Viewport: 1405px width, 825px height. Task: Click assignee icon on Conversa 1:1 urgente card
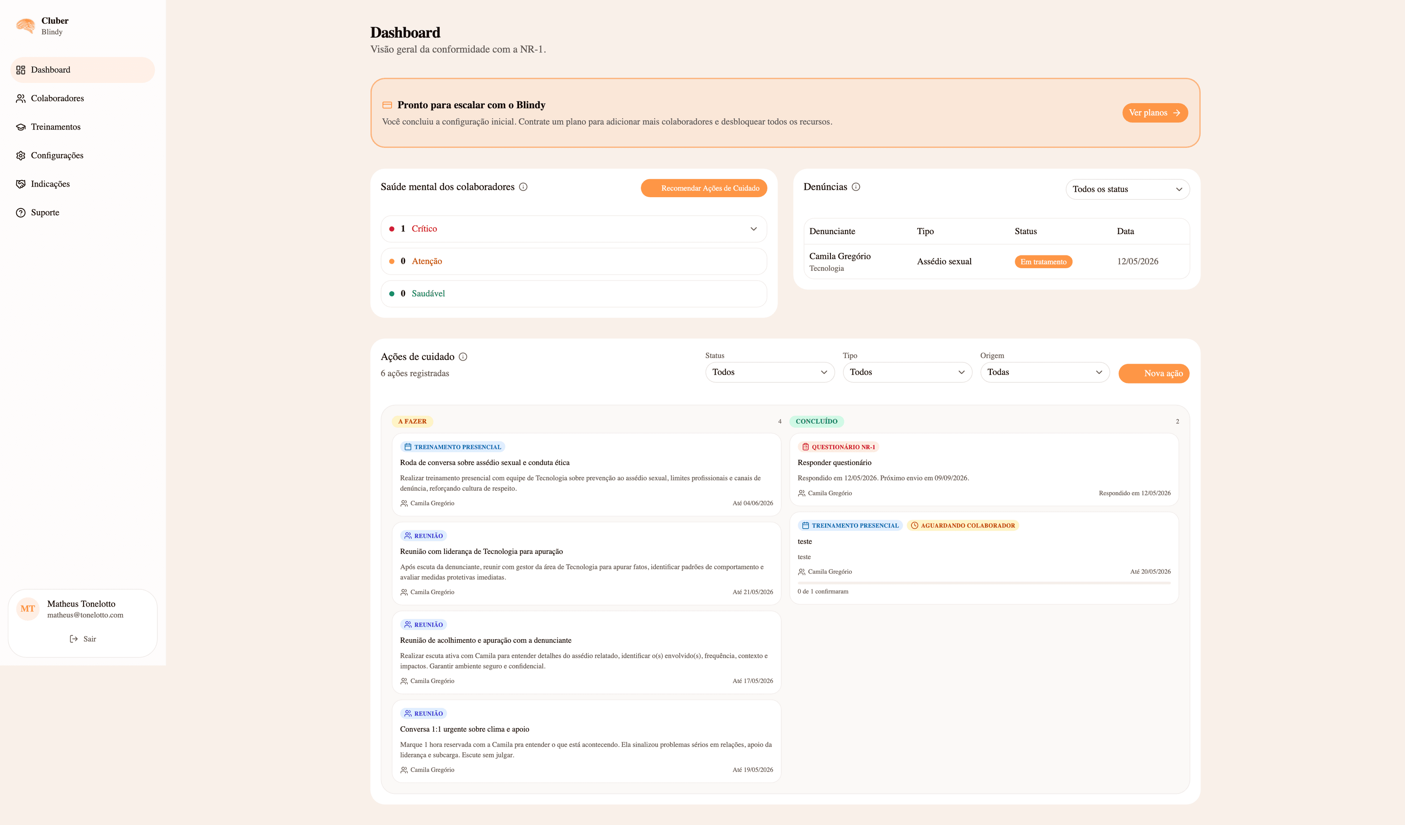[404, 770]
